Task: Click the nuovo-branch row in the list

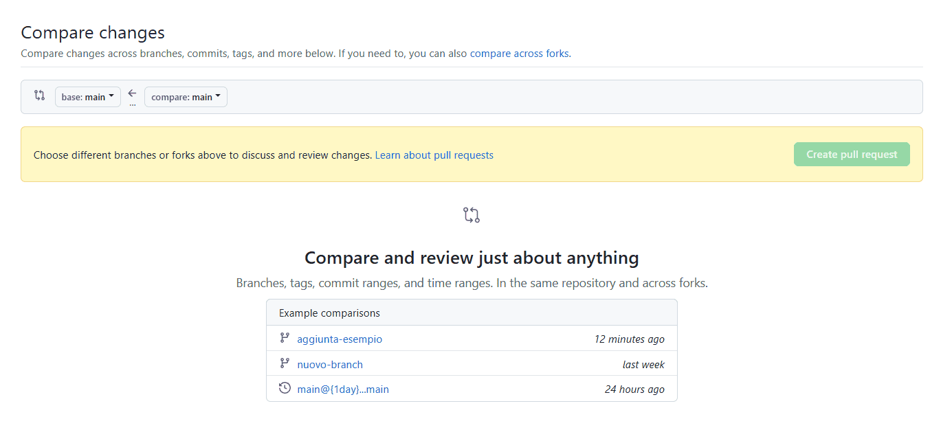Action: [472, 363]
